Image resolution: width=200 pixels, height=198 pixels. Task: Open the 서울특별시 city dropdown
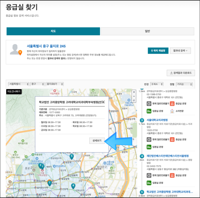pyautogui.click(x=18, y=84)
